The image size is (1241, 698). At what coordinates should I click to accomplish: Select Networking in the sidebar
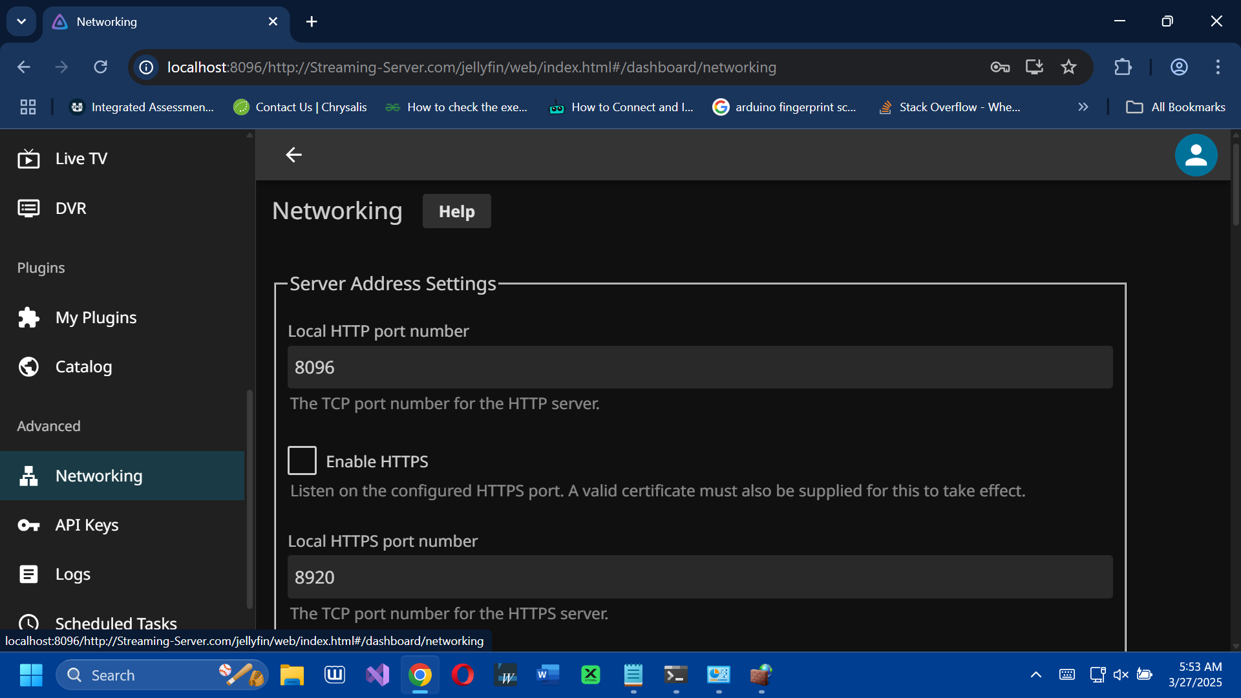(x=98, y=476)
